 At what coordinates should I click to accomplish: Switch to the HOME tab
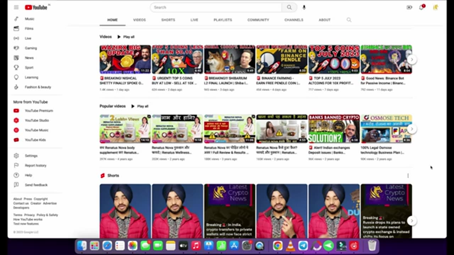(112, 20)
